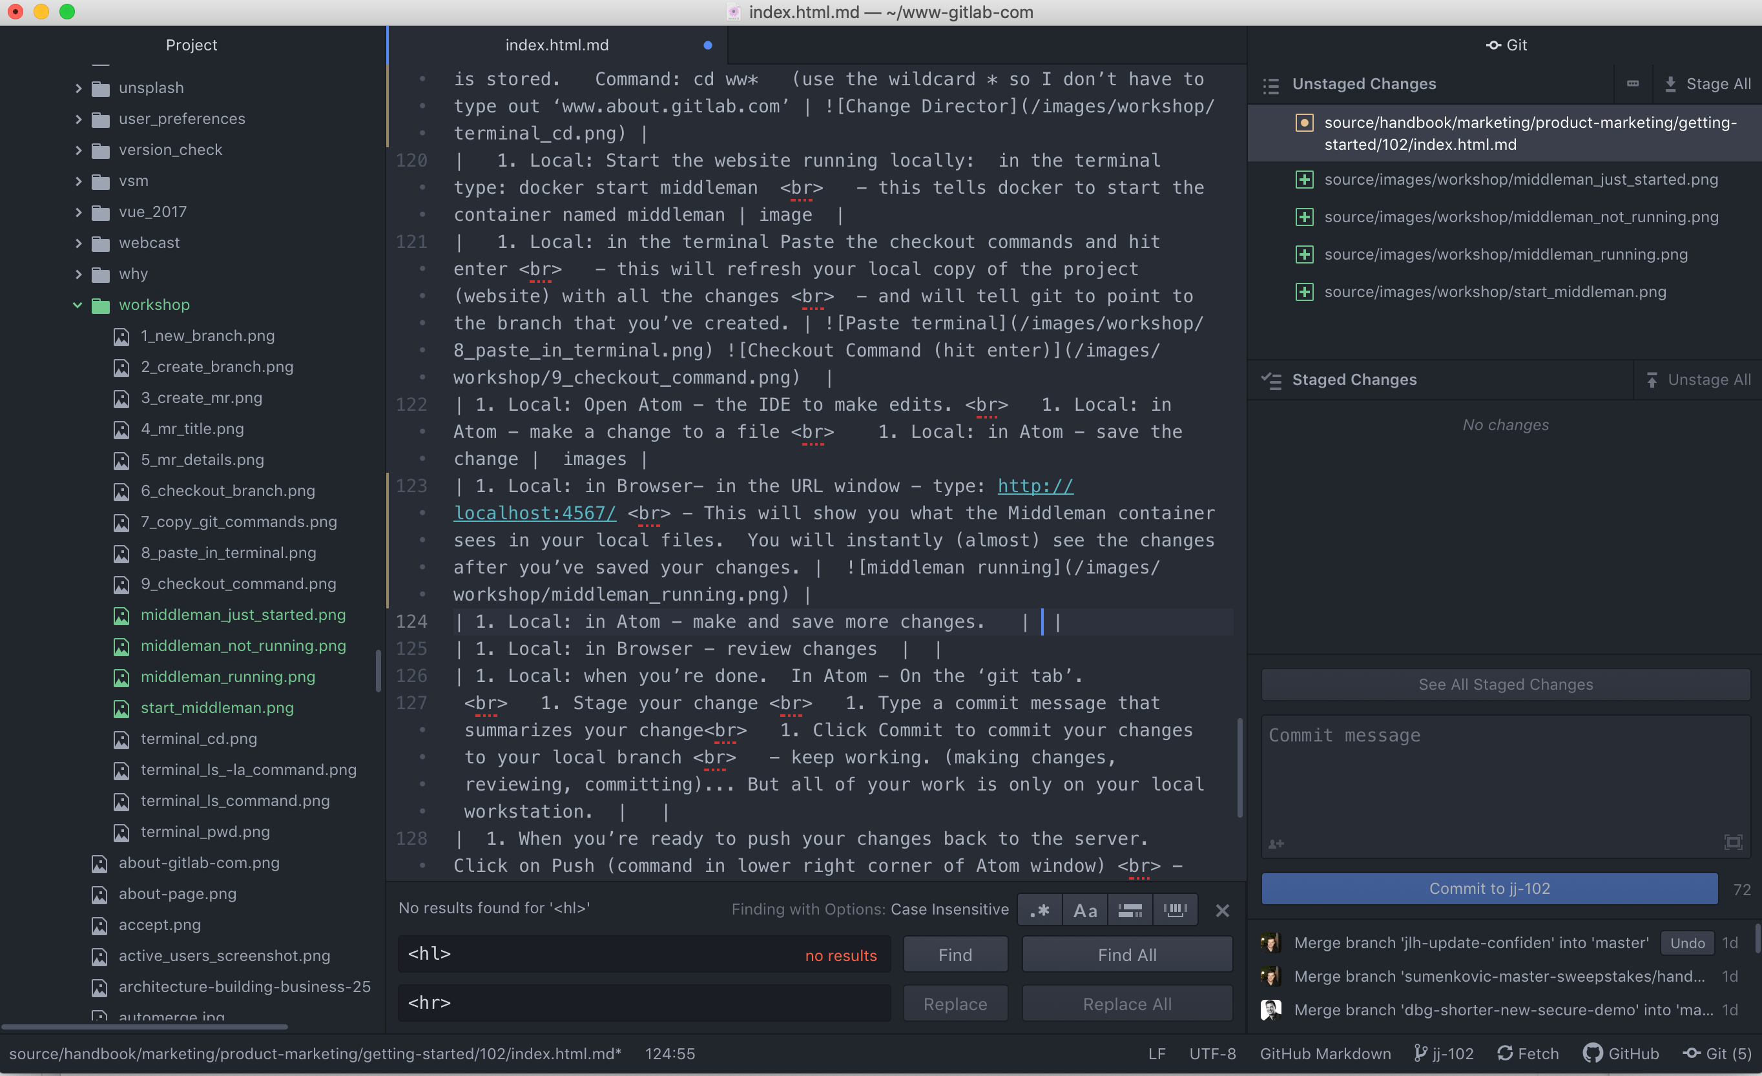This screenshot has height=1076, width=1762.
Task: Select terminal_pwd.png file icon
Action: click(122, 833)
